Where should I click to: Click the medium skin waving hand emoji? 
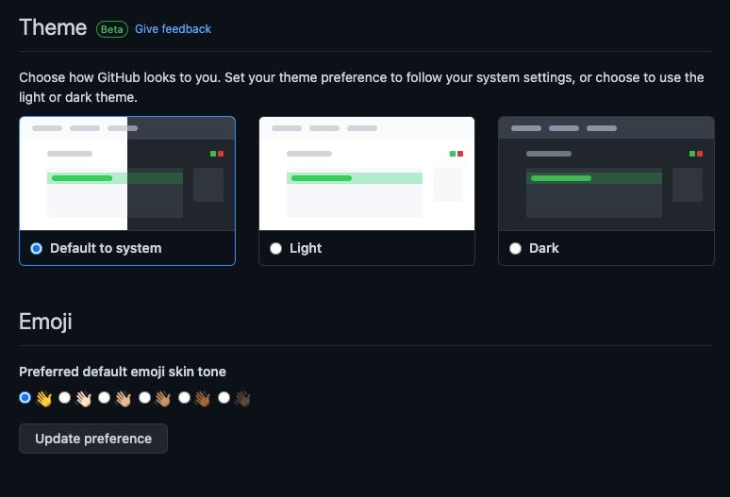point(163,399)
